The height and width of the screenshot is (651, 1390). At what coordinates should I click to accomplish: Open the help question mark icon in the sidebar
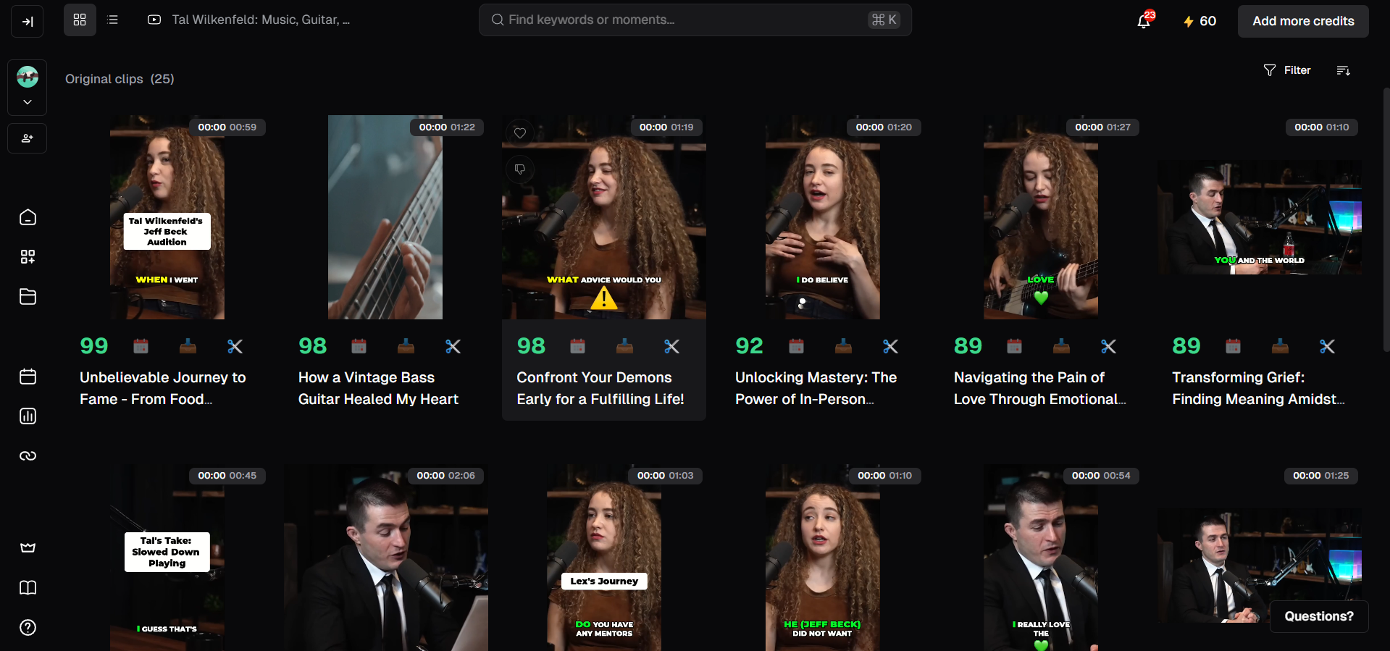pyautogui.click(x=28, y=627)
